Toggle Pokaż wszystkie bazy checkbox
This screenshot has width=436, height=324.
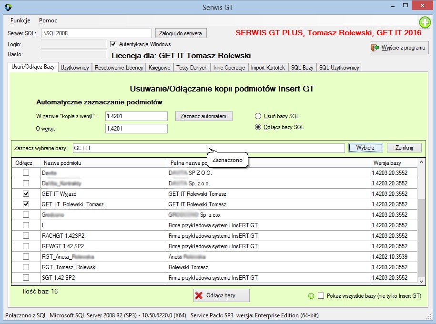tap(321, 295)
